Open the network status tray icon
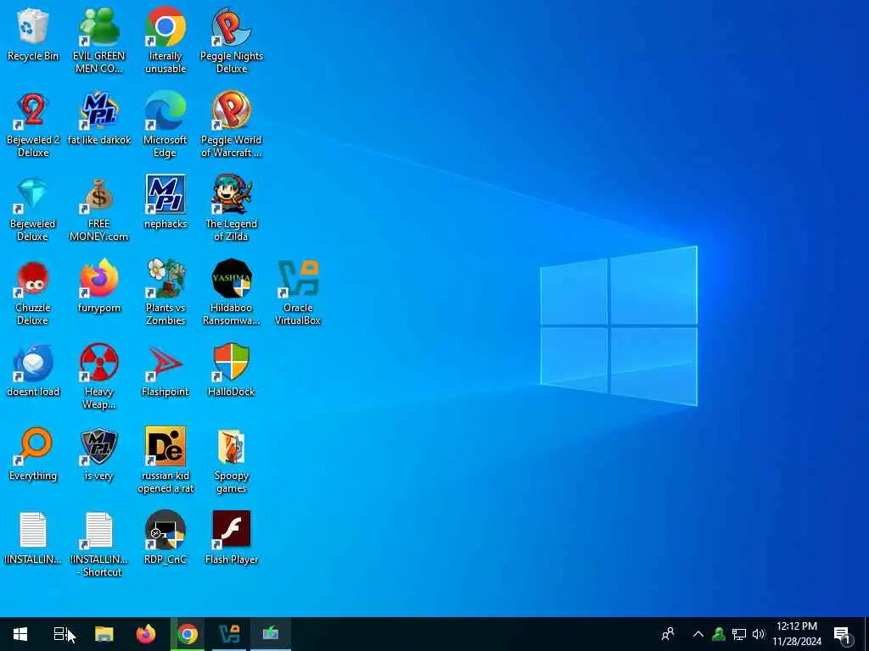Screen dimensions: 869x651 pyautogui.click(x=739, y=634)
